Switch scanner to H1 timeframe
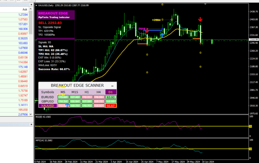This screenshot has width=259, height=163. point(87,92)
